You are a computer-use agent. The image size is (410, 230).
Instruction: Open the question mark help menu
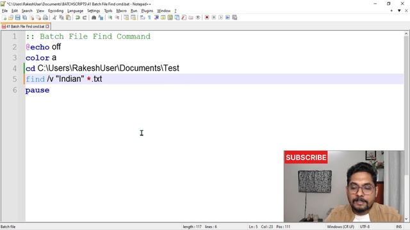pos(175,11)
